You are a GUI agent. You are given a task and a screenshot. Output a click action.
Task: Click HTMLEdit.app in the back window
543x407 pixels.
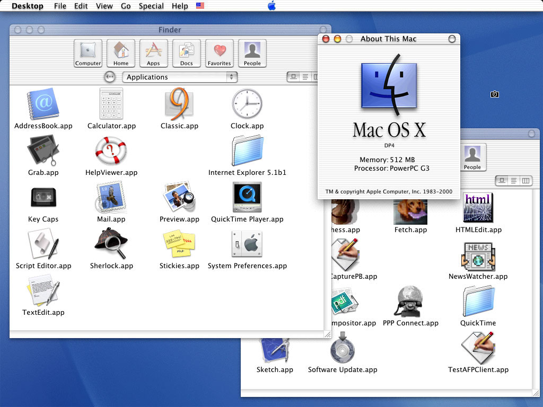coord(478,208)
